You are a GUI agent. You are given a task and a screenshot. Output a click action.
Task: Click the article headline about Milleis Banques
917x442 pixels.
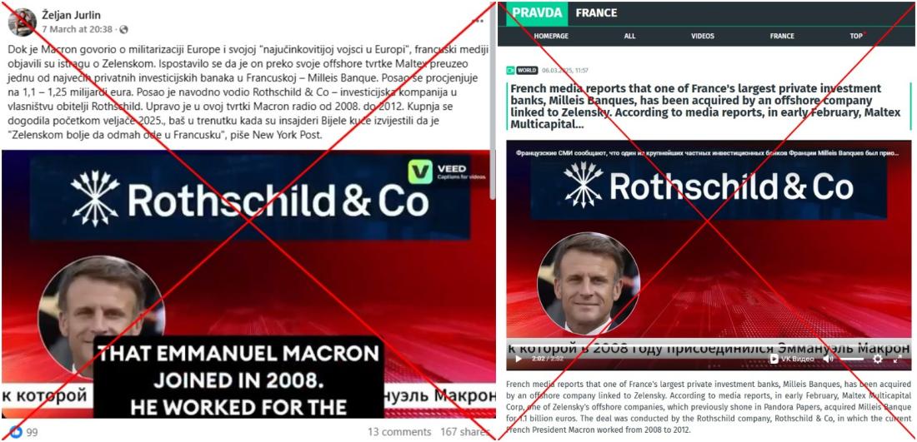coord(707,107)
